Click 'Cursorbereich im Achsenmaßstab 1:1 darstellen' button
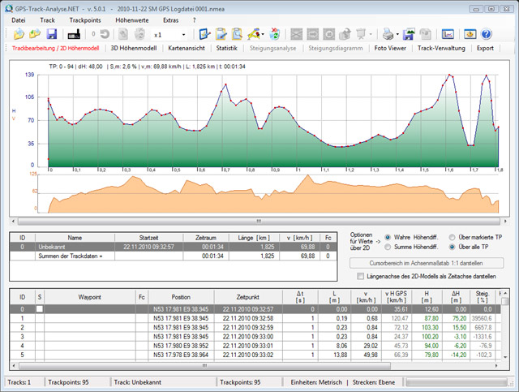The width and height of the screenshot is (519, 392). pyautogui.click(x=427, y=263)
